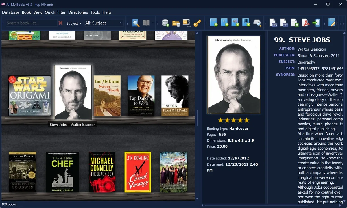
Task: Click the bookshelf vertical scrollbar thumb
Action: 197,117
